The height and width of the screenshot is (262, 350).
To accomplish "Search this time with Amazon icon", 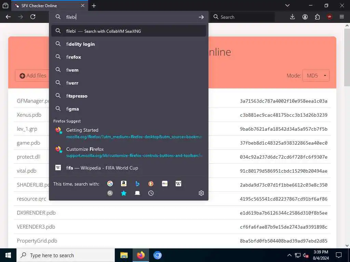I will coord(124,184).
